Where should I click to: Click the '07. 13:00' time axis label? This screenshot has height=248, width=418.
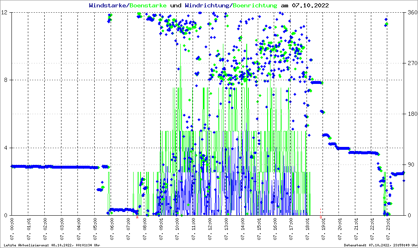[x=226, y=229]
